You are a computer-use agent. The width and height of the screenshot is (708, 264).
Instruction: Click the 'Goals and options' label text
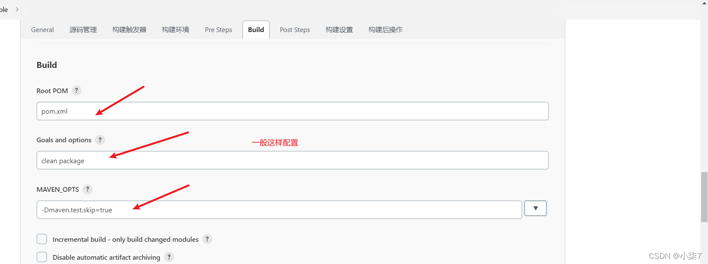64,140
